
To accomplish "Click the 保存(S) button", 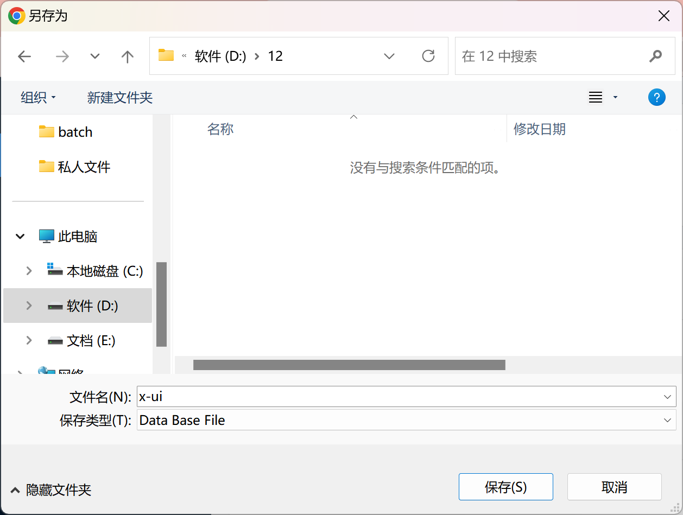I will pos(505,487).
